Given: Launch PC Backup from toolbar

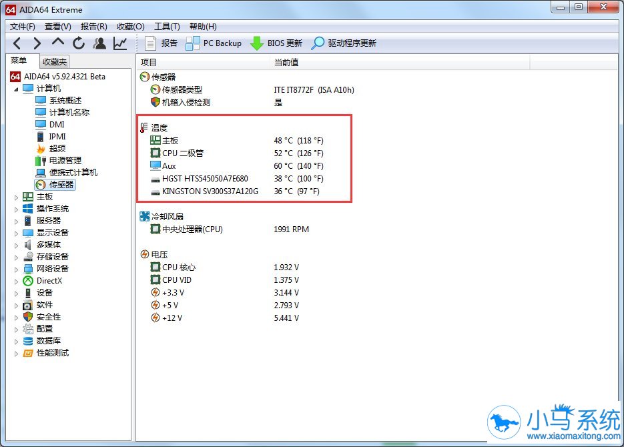Looking at the screenshot, I should (x=214, y=43).
